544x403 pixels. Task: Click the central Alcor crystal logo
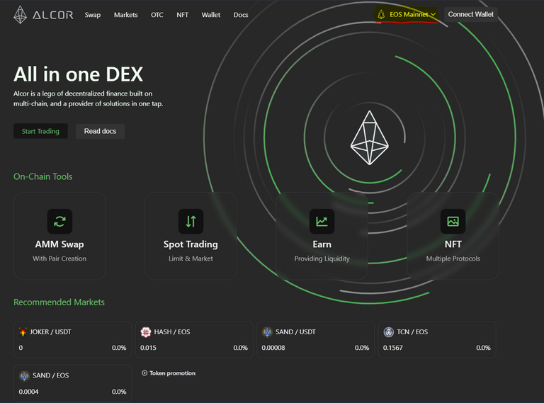(x=370, y=137)
